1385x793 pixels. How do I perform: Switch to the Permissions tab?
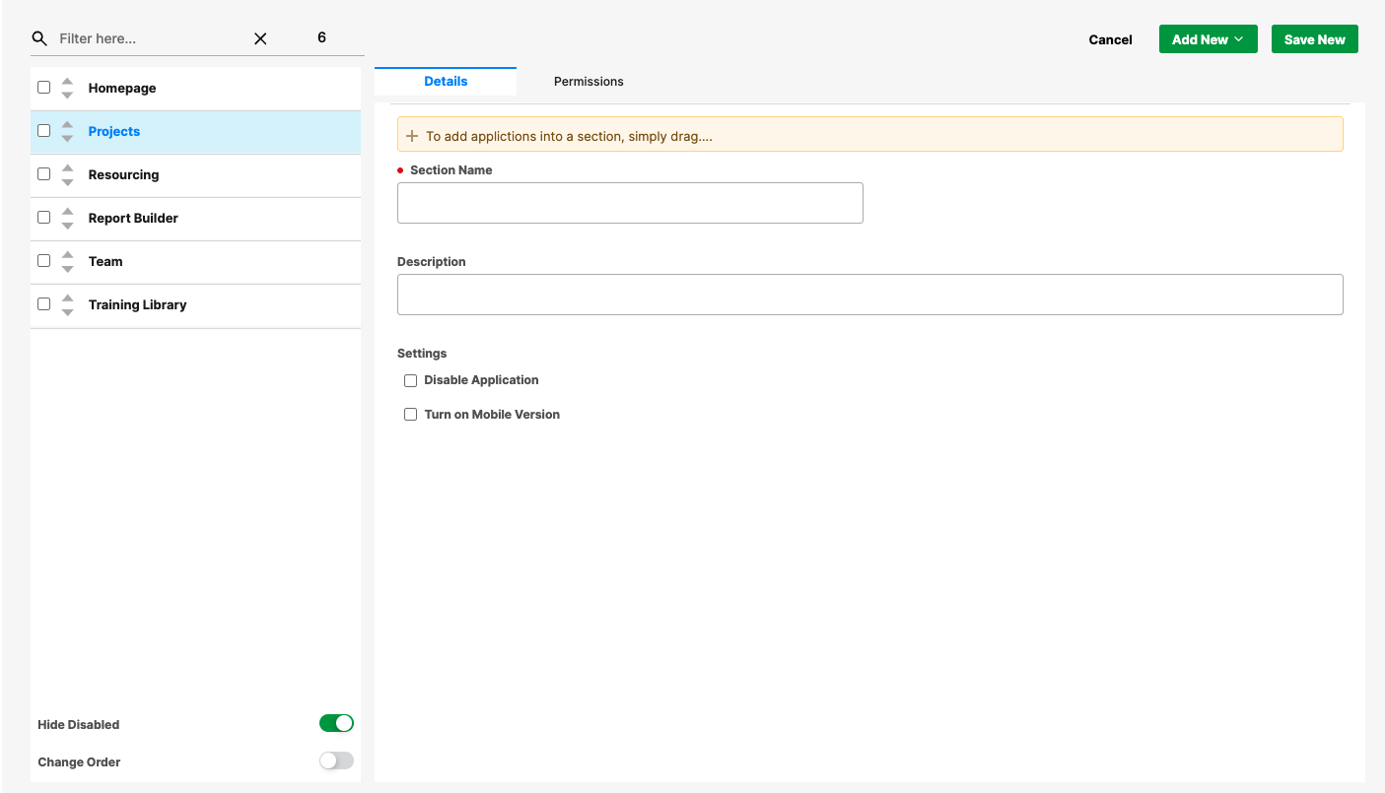click(x=589, y=82)
